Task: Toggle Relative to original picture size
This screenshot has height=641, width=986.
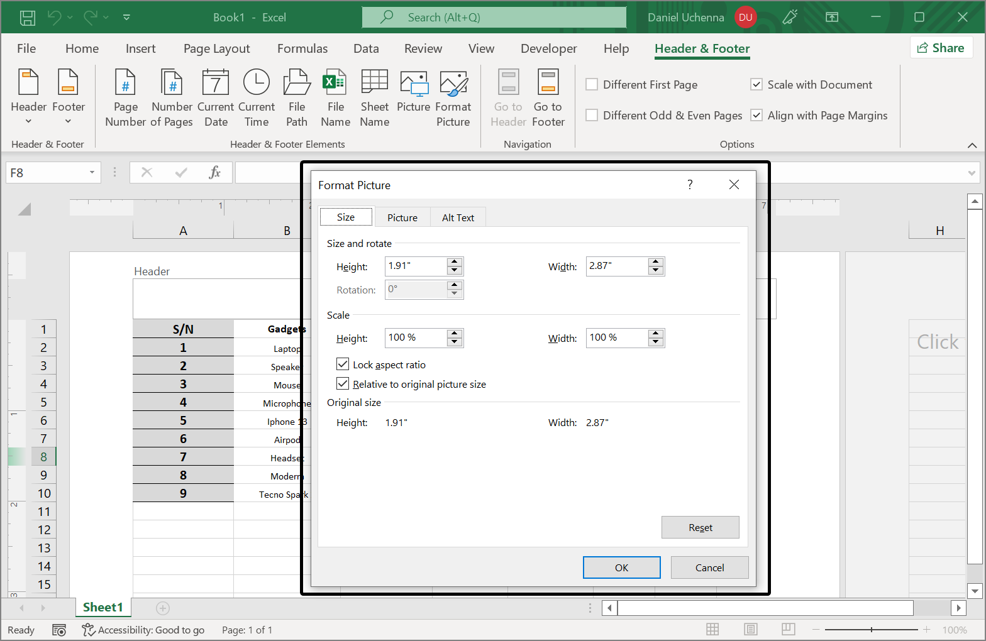Action: 343,384
